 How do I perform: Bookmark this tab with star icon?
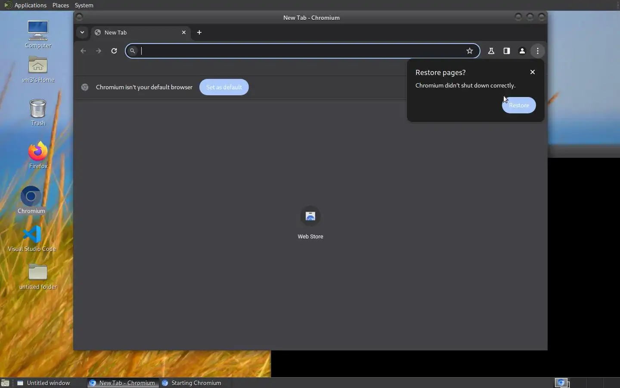pos(470,51)
